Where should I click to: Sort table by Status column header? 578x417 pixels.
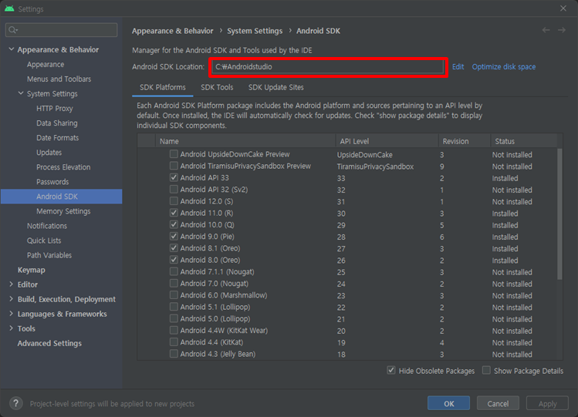tap(523, 141)
